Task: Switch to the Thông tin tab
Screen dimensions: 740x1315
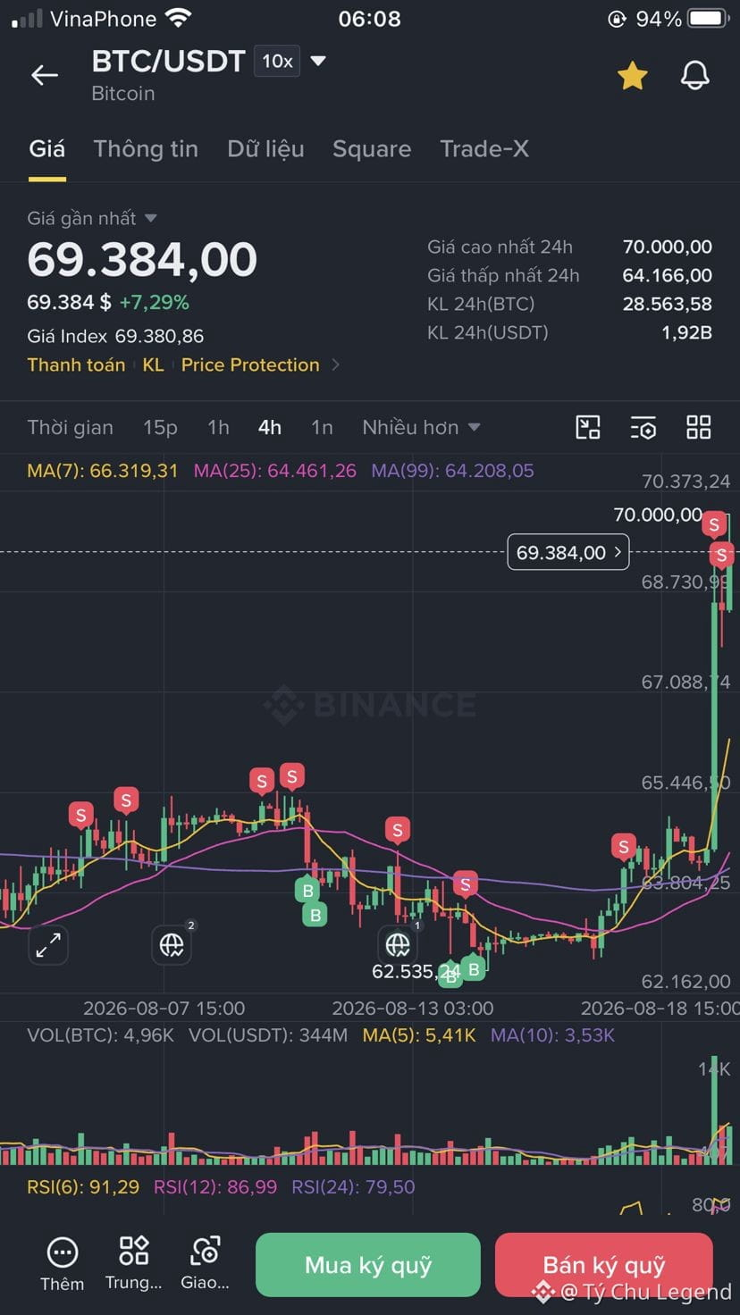Action: pyautogui.click(x=146, y=148)
